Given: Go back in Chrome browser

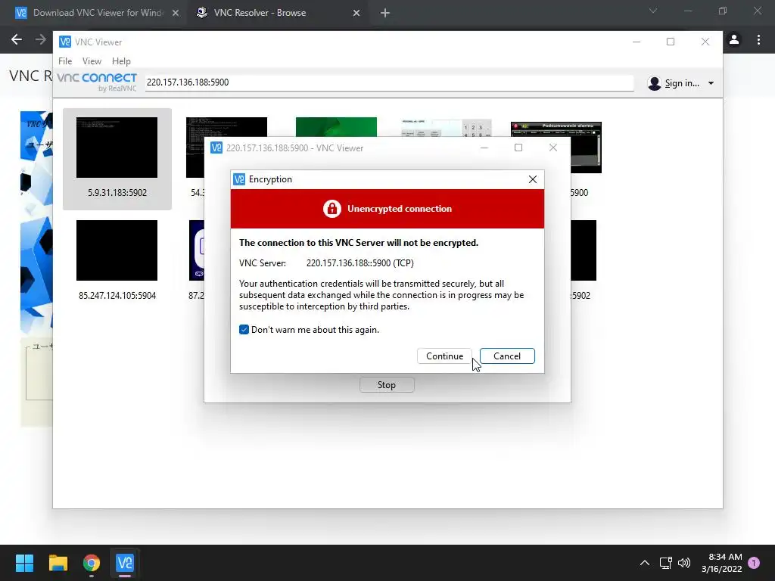Looking at the screenshot, I should click(x=17, y=39).
